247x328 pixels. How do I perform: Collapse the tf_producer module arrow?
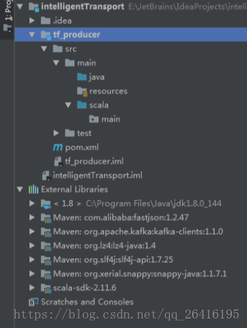pyautogui.click(x=32, y=35)
